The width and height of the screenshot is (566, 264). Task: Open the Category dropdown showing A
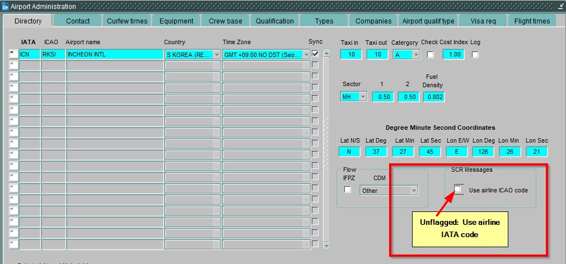click(415, 55)
